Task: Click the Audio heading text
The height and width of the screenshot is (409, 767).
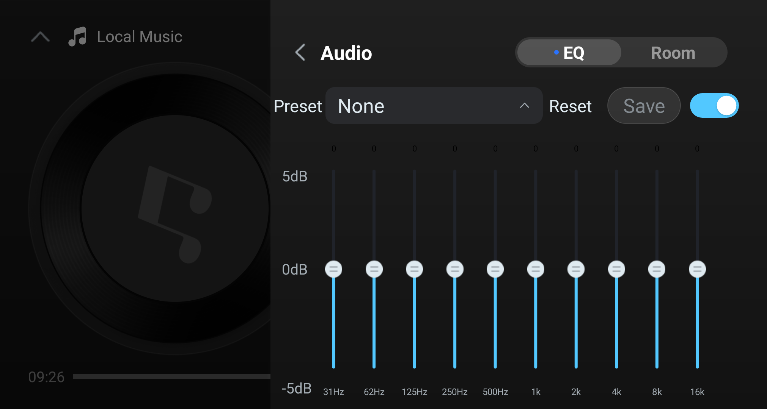Action: tap(346, 53)
